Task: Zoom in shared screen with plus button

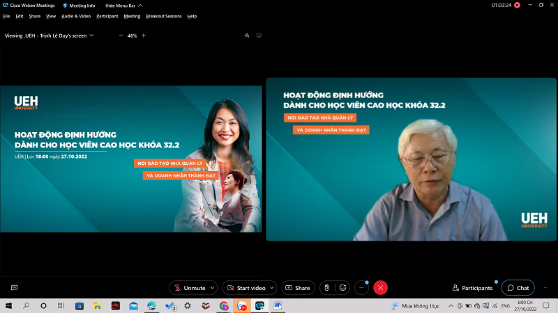Action: coord(144,35)
